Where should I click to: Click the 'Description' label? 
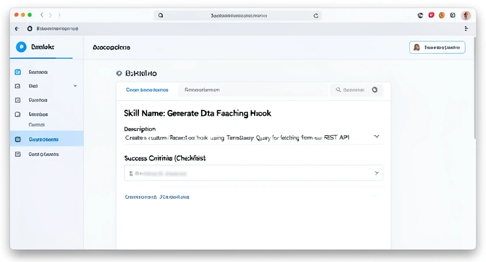pos(140,129)
